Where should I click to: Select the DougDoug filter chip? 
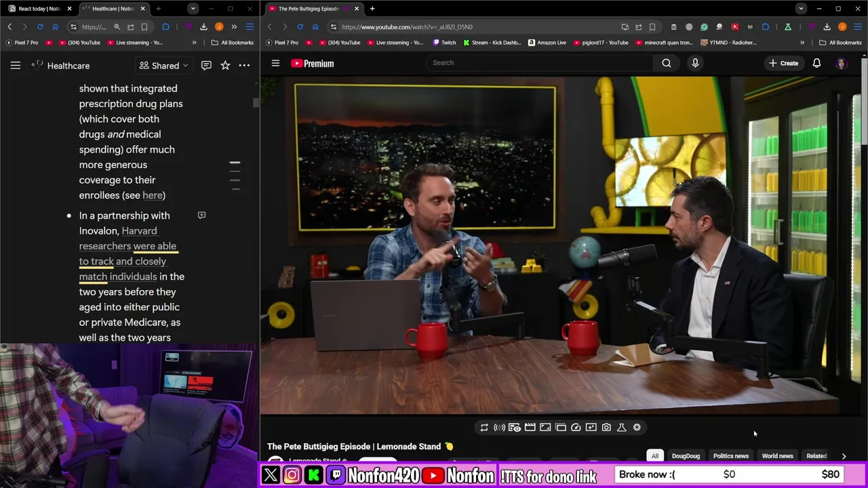686,456
